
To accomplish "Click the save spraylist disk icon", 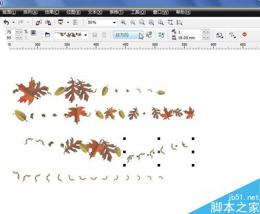I will tap(95, 35).
